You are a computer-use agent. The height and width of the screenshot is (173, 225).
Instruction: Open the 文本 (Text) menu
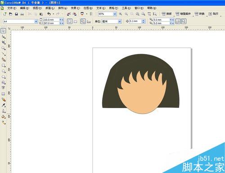click(x=101, y=8)
